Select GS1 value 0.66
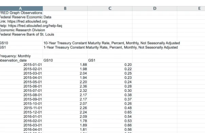The image size is (205, 133). click(110, 125)
